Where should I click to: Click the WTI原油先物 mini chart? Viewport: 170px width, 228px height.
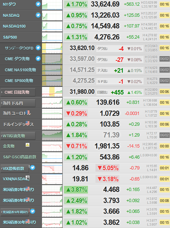(x=52, y=135)
